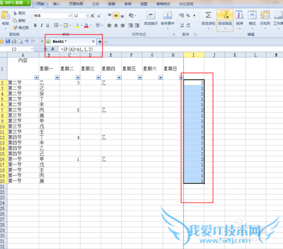Open the Name Box dropdown arrow
This screenshot has height=249, width=283.
[32, 49]
